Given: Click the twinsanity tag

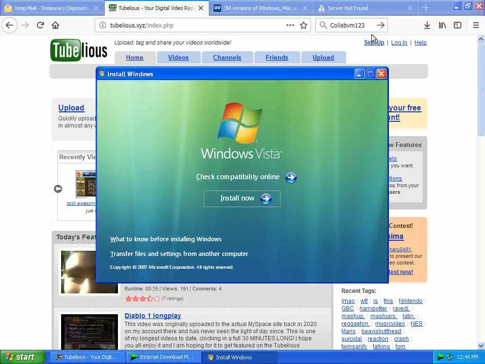Looking at the screenshot, I should pyautogui.click(x=354, y=346).
